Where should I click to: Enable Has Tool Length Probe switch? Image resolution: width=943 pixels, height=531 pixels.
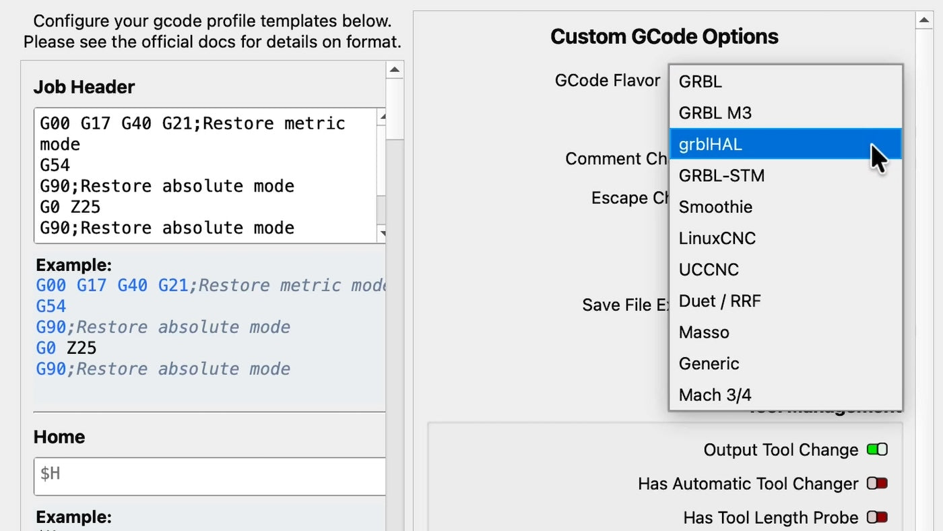[x=877, y=518]
